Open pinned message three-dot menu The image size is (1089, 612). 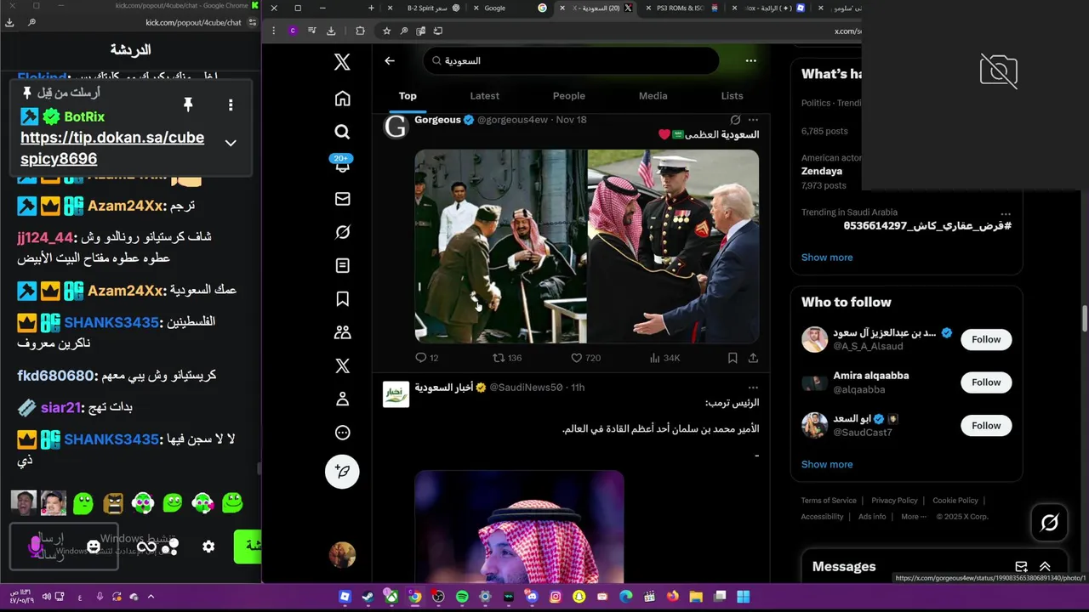point(231,105)
